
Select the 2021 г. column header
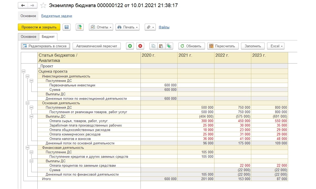(x=196, y=58)
